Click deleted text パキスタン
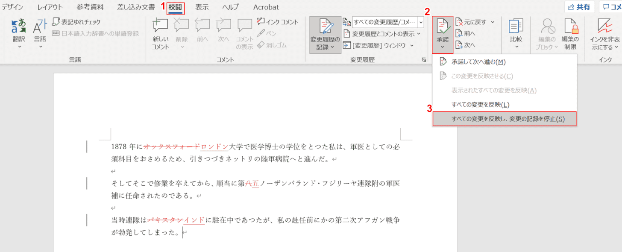Viewport: 622px width, 252px height. 165,220
